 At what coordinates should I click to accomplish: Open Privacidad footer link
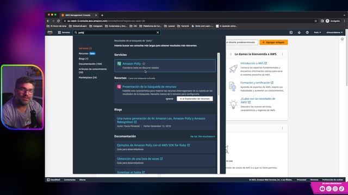301,180
